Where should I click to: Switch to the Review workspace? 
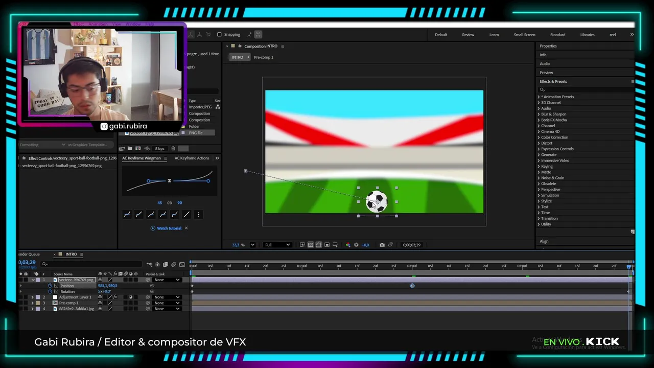(468, 35)
